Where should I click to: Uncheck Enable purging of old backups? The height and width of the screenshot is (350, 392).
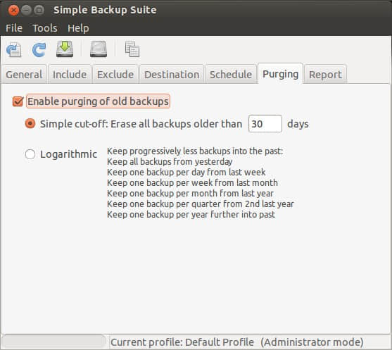pyautogui.click(x=18, y=101)
